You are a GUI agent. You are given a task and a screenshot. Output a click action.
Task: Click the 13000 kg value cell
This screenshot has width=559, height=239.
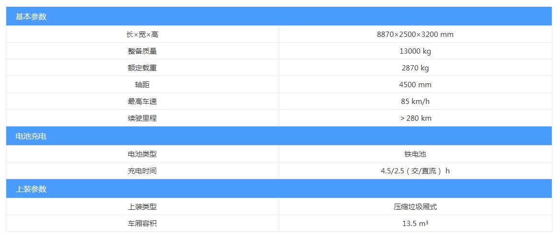pos(415,51)
